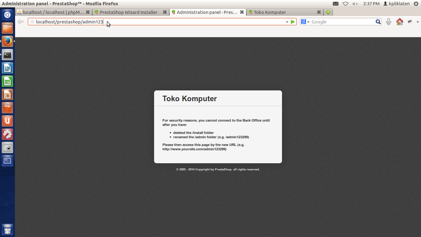
Task: Open a new tab with plus button
Action: 328,12
